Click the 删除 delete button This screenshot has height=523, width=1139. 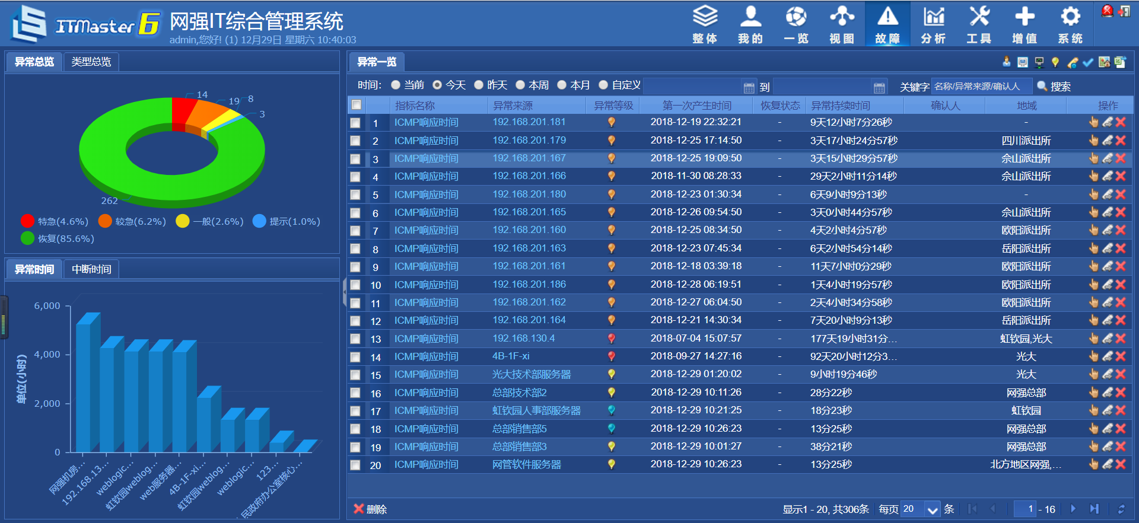coord(370,509)
